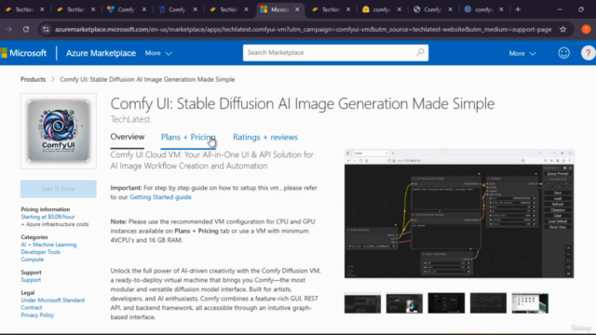
Task: Close the last comfyui browser tab
Action: point(501,9)
